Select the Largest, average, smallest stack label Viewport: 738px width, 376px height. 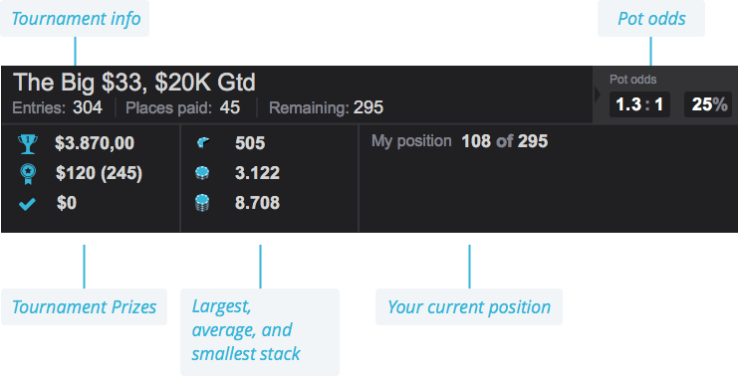coord(260,332)
